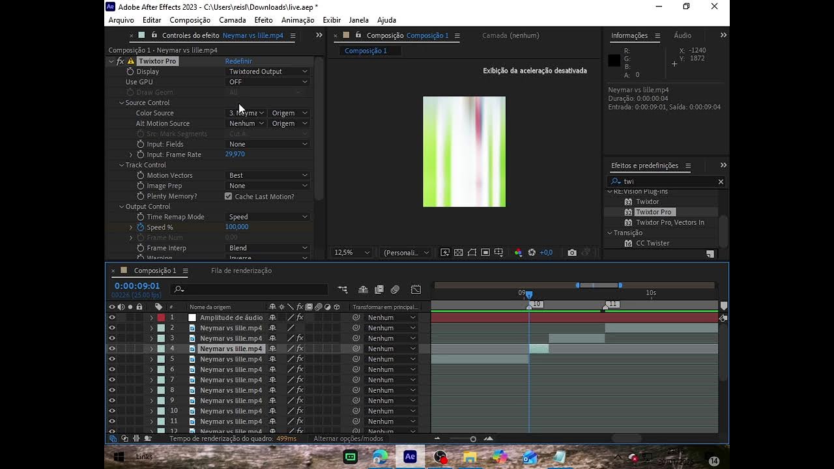Select Twixtor Pro, Vectors In preset

(x=670, y=222)
